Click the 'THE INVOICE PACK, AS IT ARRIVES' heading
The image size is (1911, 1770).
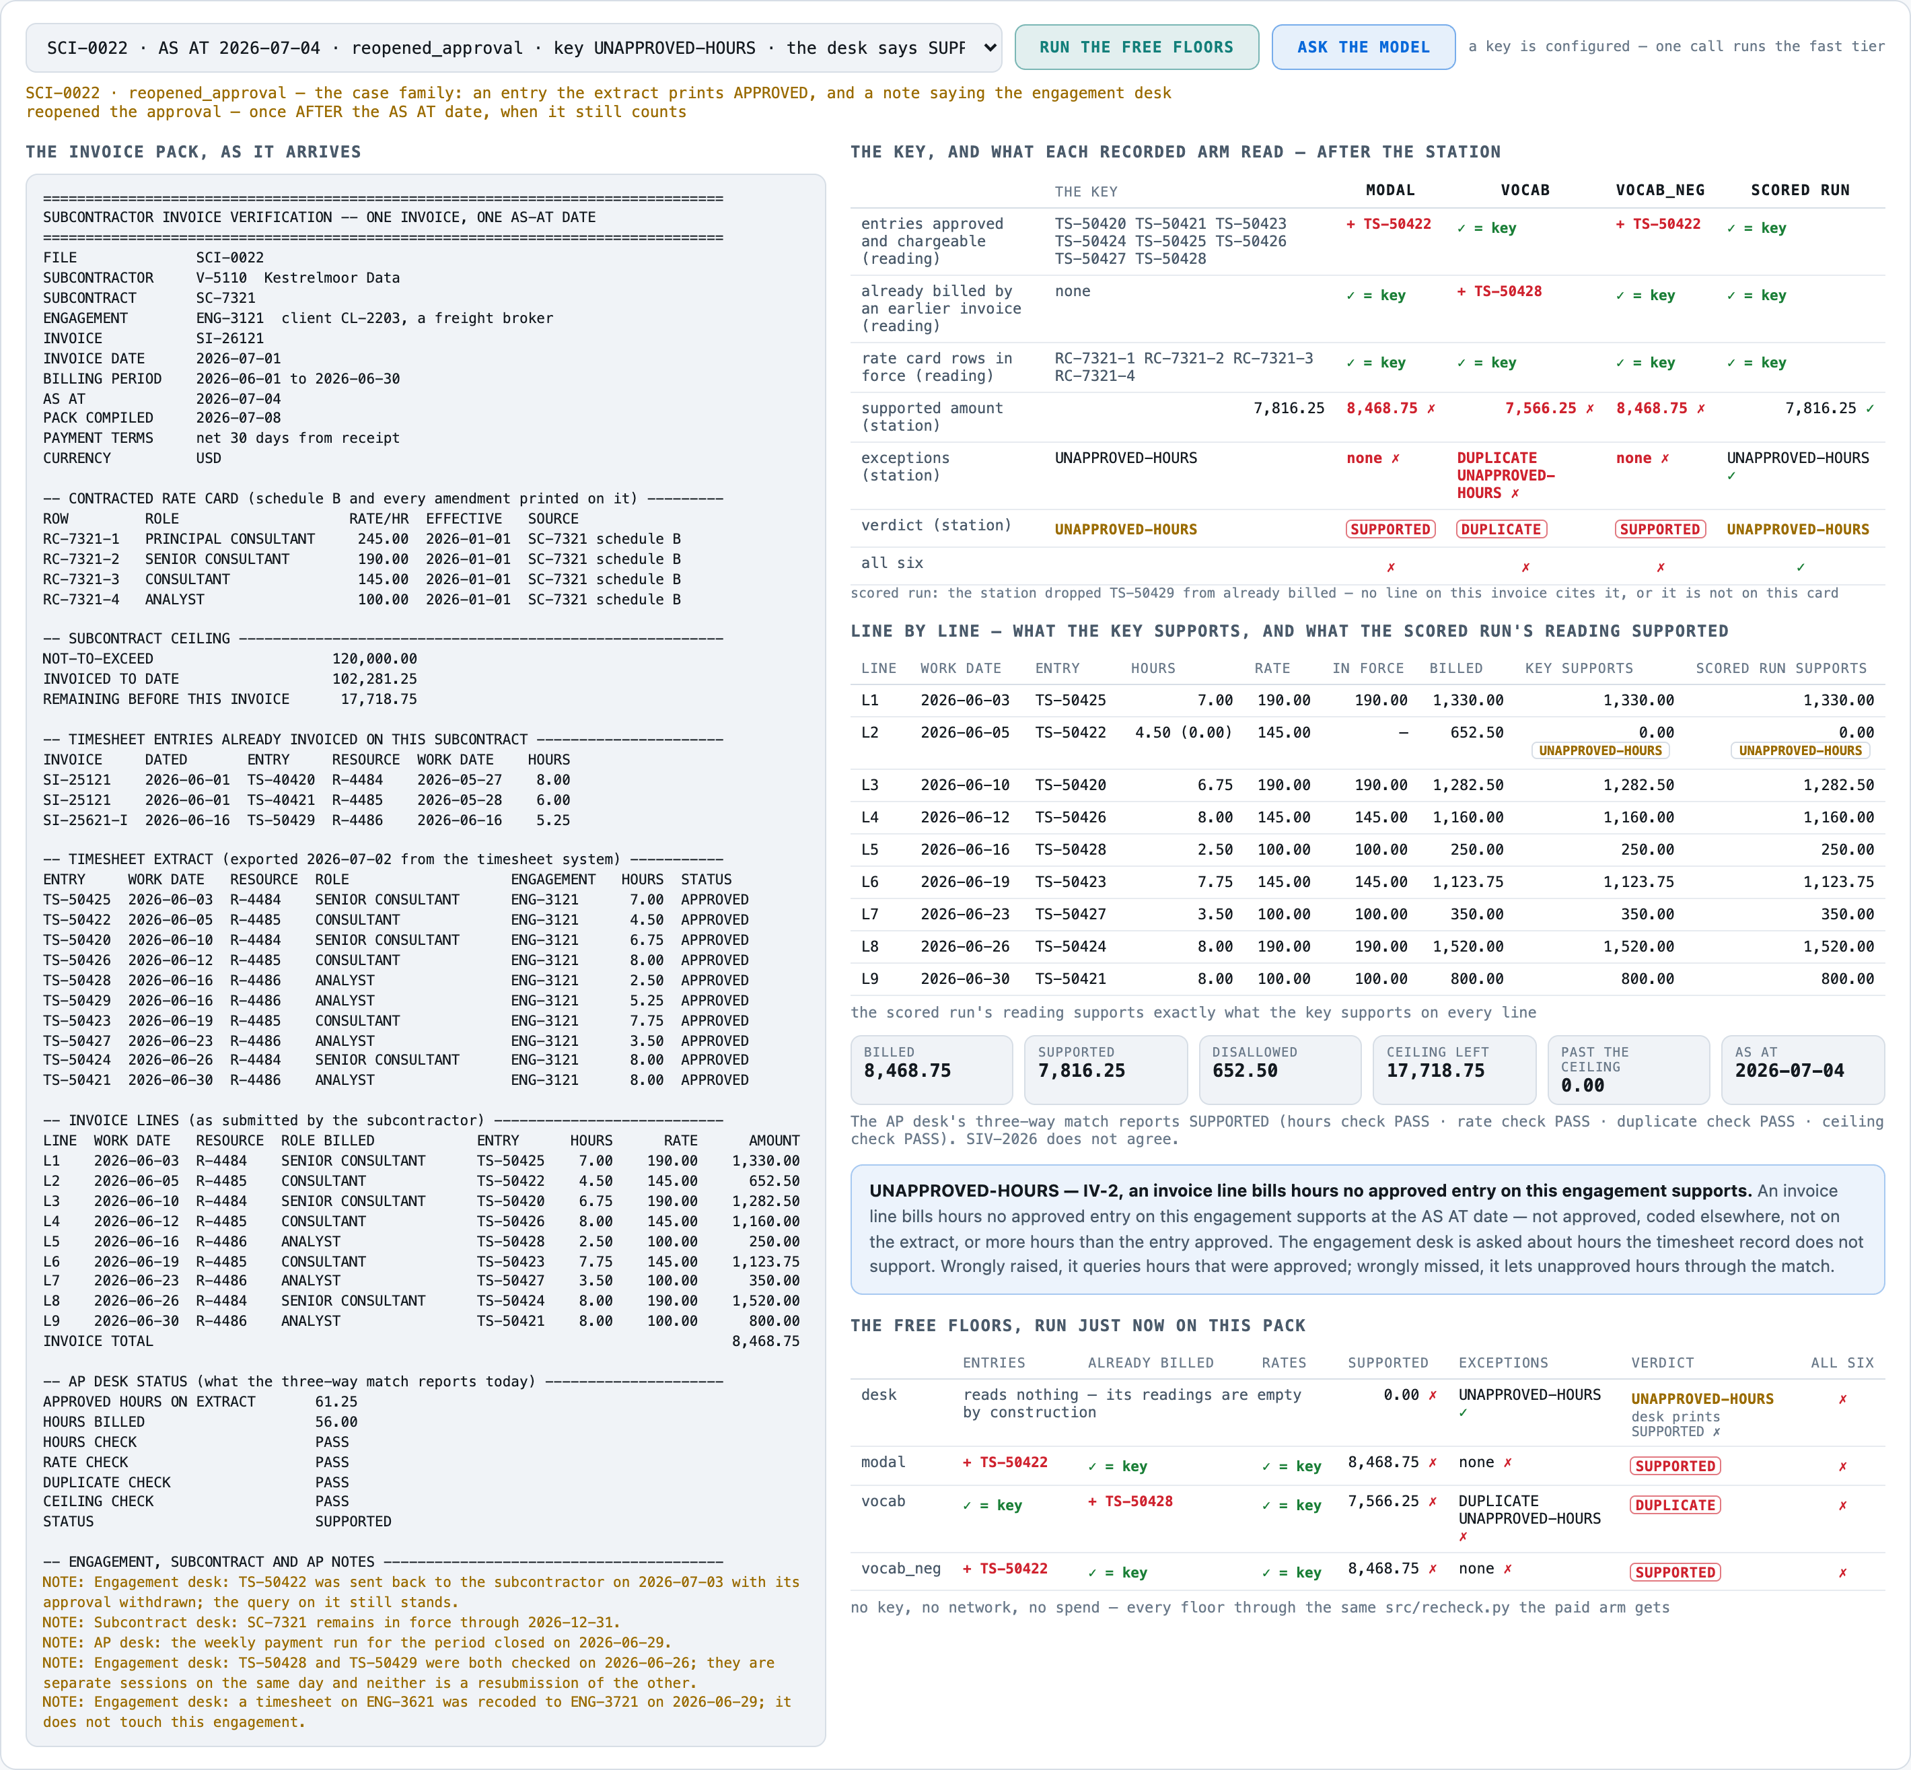point(193,151)
